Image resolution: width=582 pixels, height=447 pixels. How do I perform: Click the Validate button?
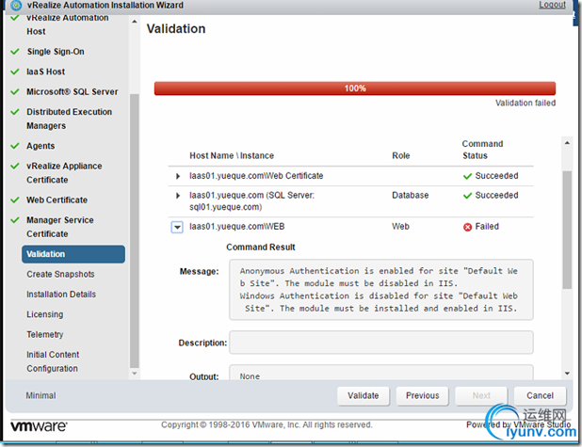(x=364, y=396)
